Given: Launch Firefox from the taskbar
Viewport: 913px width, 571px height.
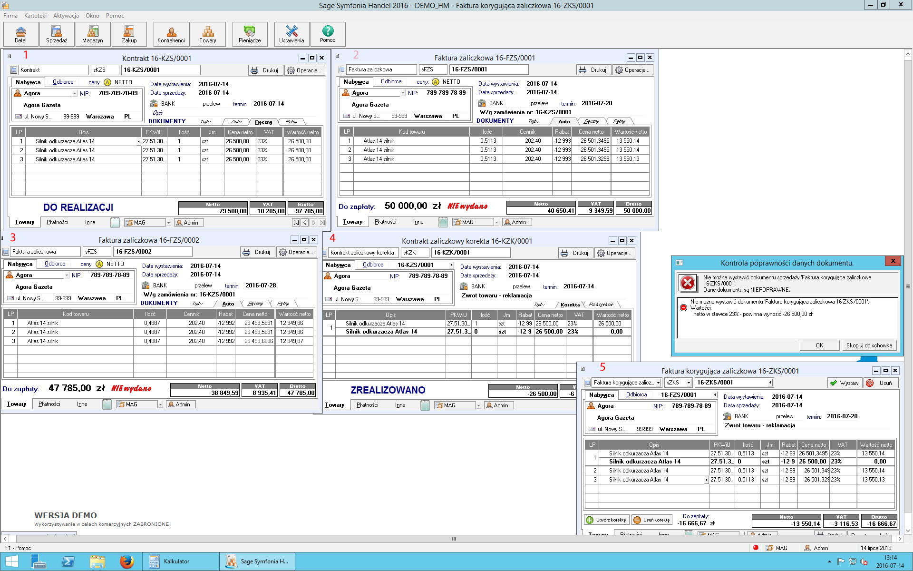Looking at the screenshot, I should [126, 561].
